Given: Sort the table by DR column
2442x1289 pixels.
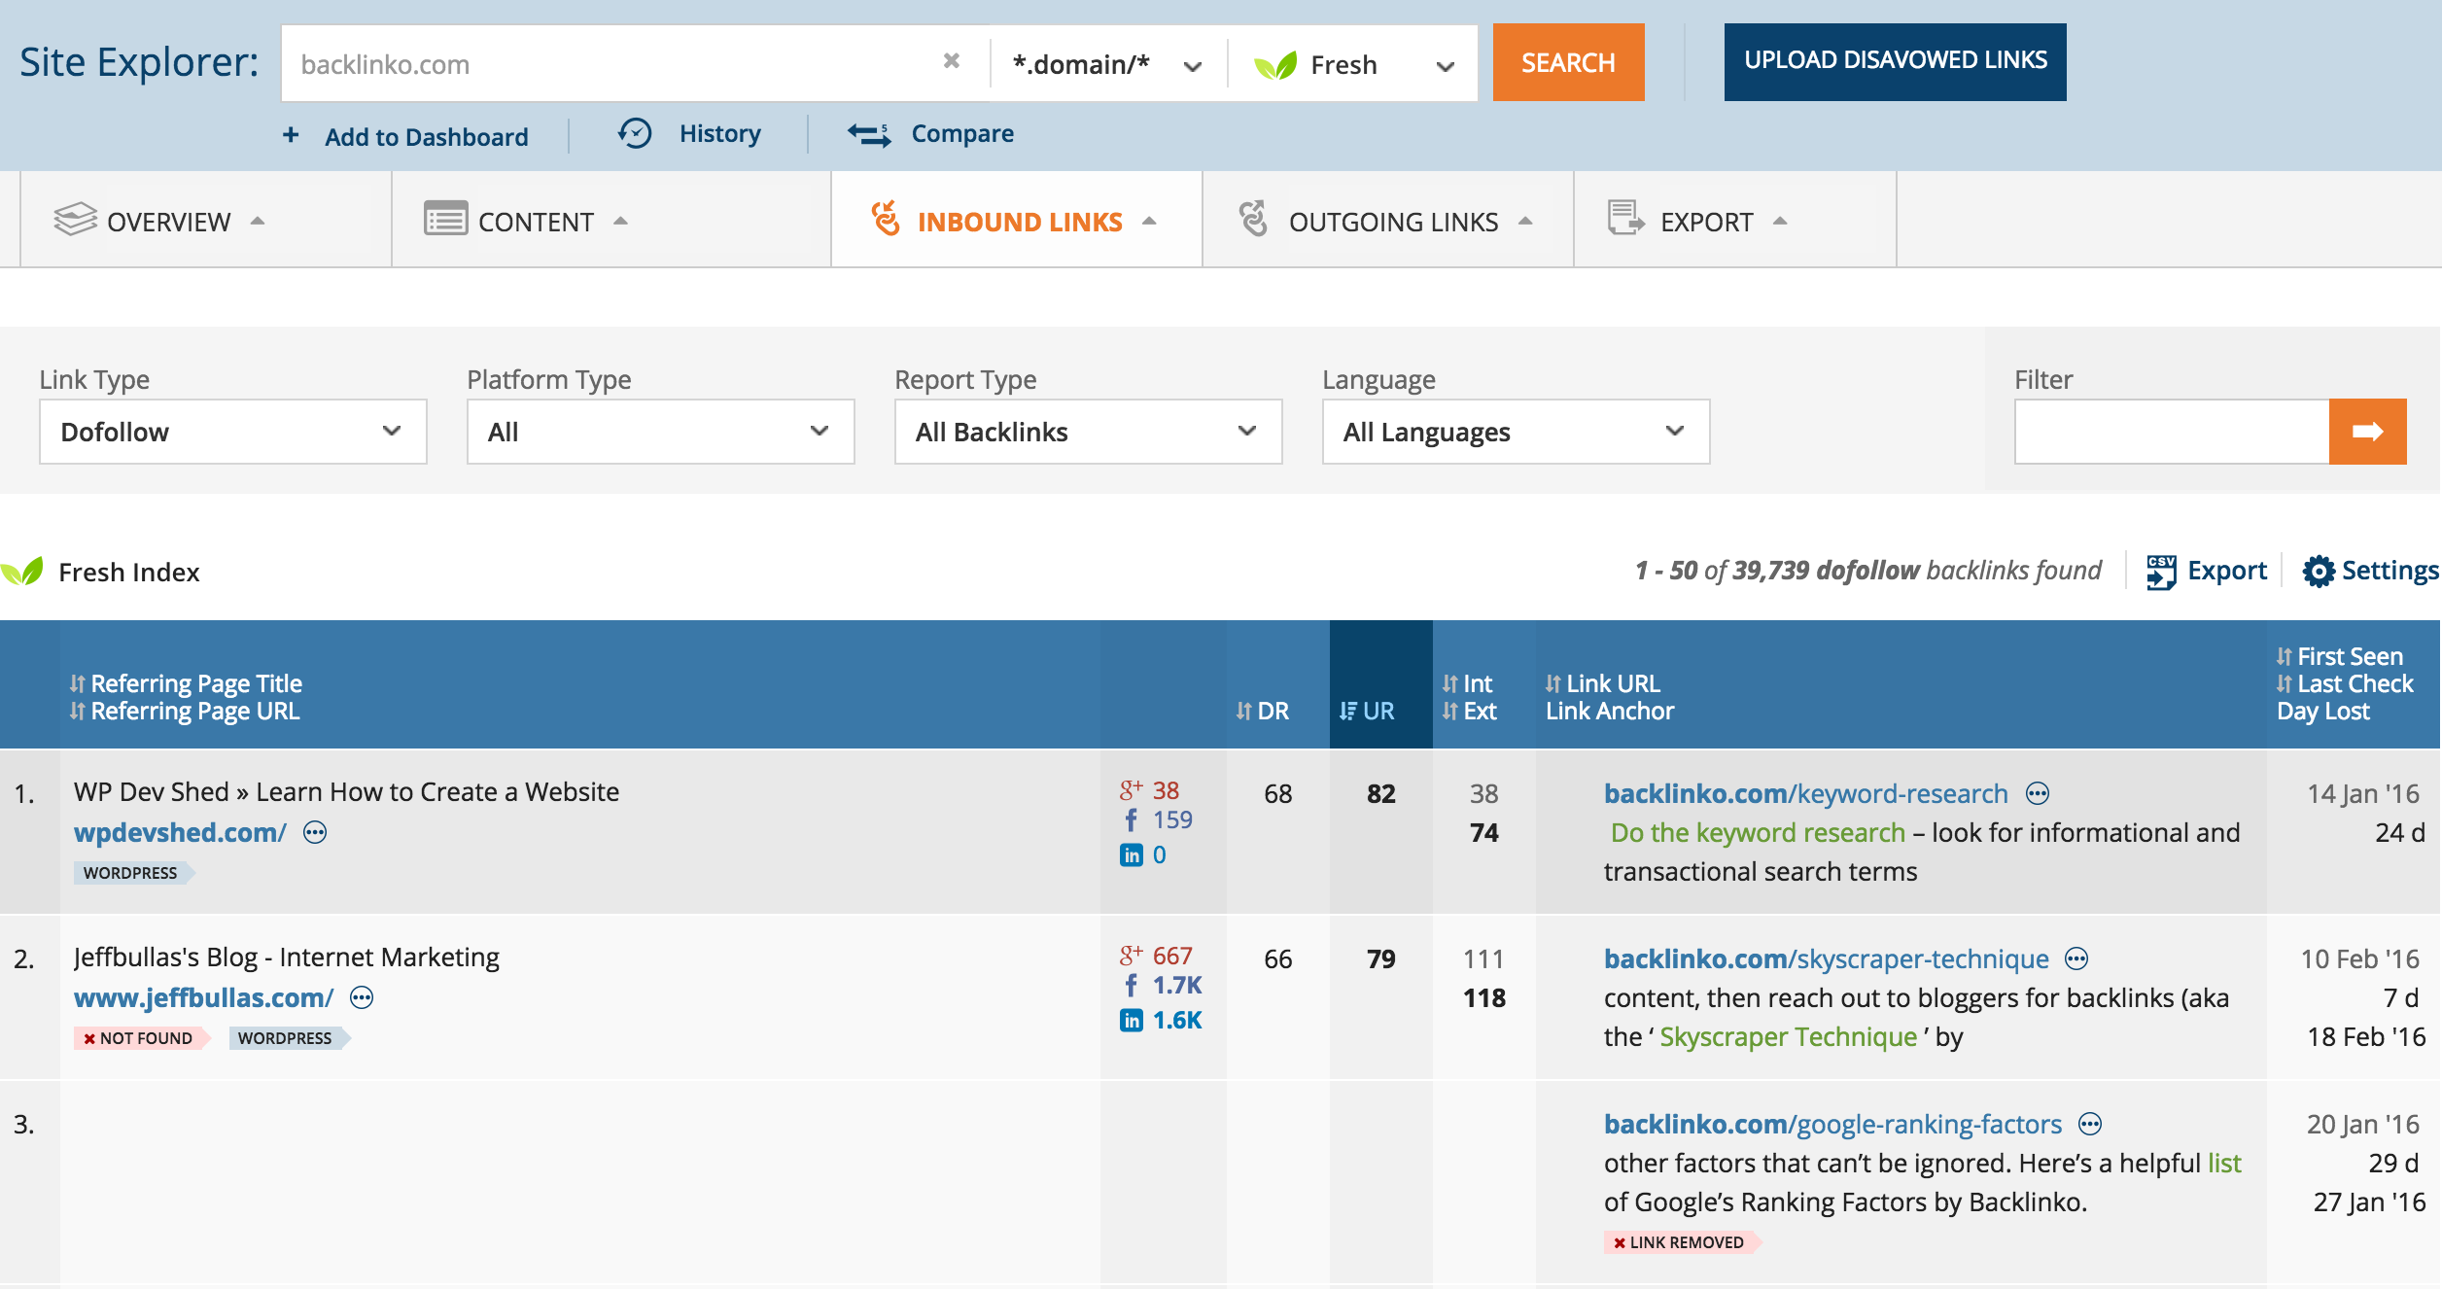Looking at the screenshot, I should (1262, 711).
